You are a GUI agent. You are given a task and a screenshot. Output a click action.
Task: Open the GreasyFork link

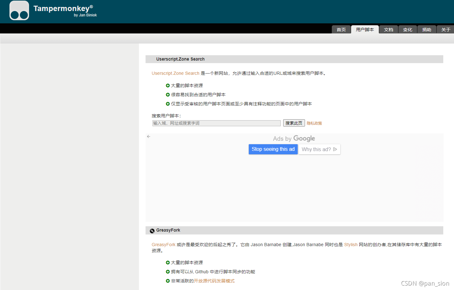[x=164, y=245]
